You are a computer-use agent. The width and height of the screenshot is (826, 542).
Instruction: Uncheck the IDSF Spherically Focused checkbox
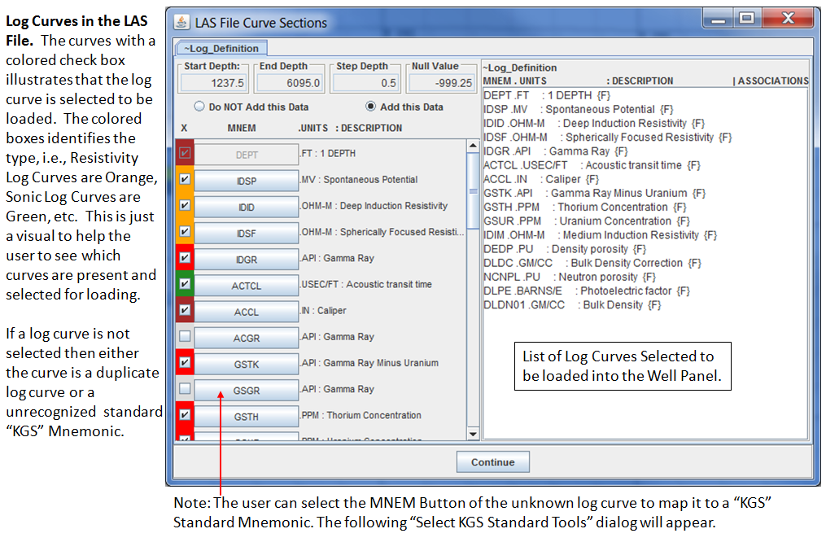[185, 231]
